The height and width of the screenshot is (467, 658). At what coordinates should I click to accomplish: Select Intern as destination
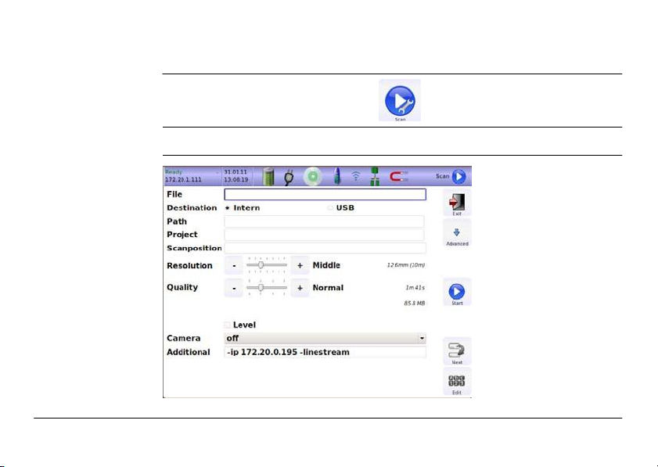coord(228,208)
